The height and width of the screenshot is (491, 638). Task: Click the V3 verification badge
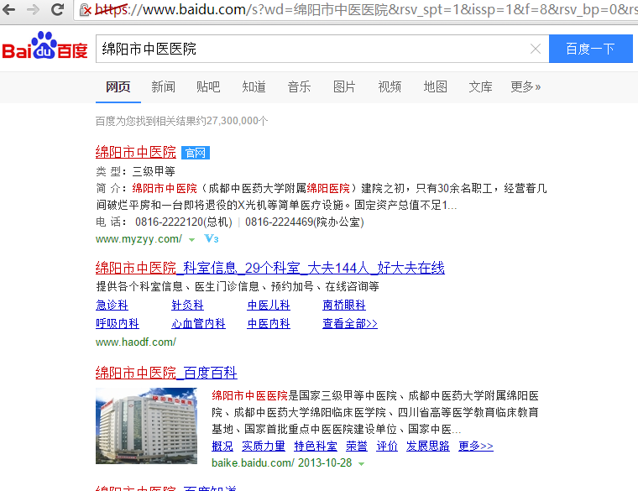coord(212,239)
